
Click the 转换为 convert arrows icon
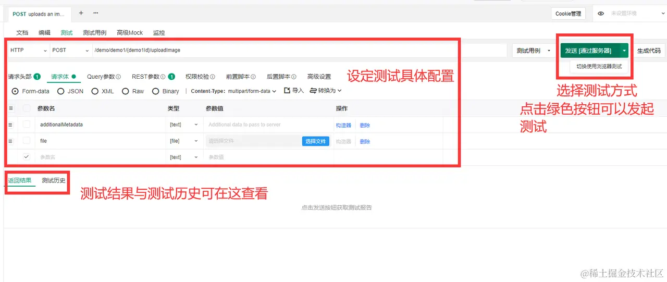click(x=313, y=90)
